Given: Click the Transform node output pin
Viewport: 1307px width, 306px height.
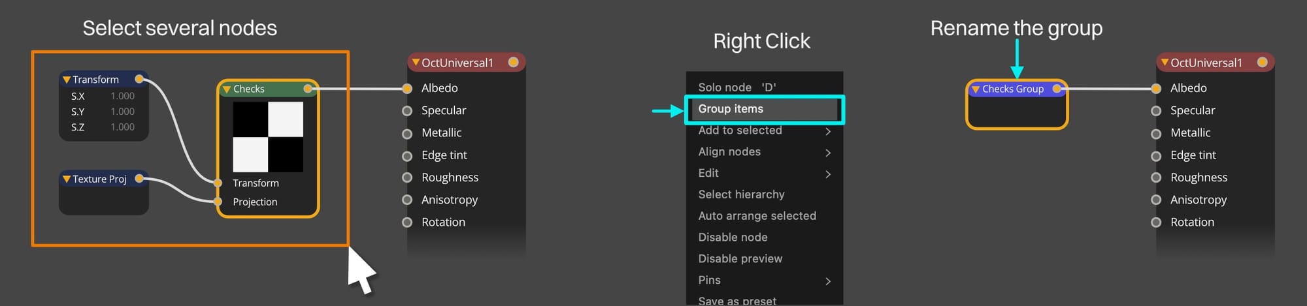Looking at the screenshot, I should pos(139,79).
